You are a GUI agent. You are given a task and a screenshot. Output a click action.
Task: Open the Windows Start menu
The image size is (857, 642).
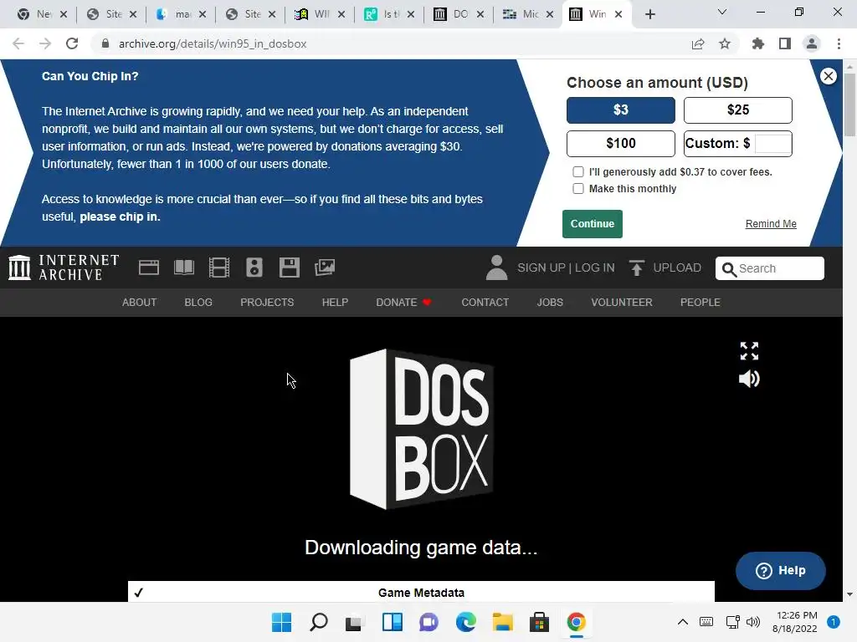pyautogui.click(x=281, y=622)
